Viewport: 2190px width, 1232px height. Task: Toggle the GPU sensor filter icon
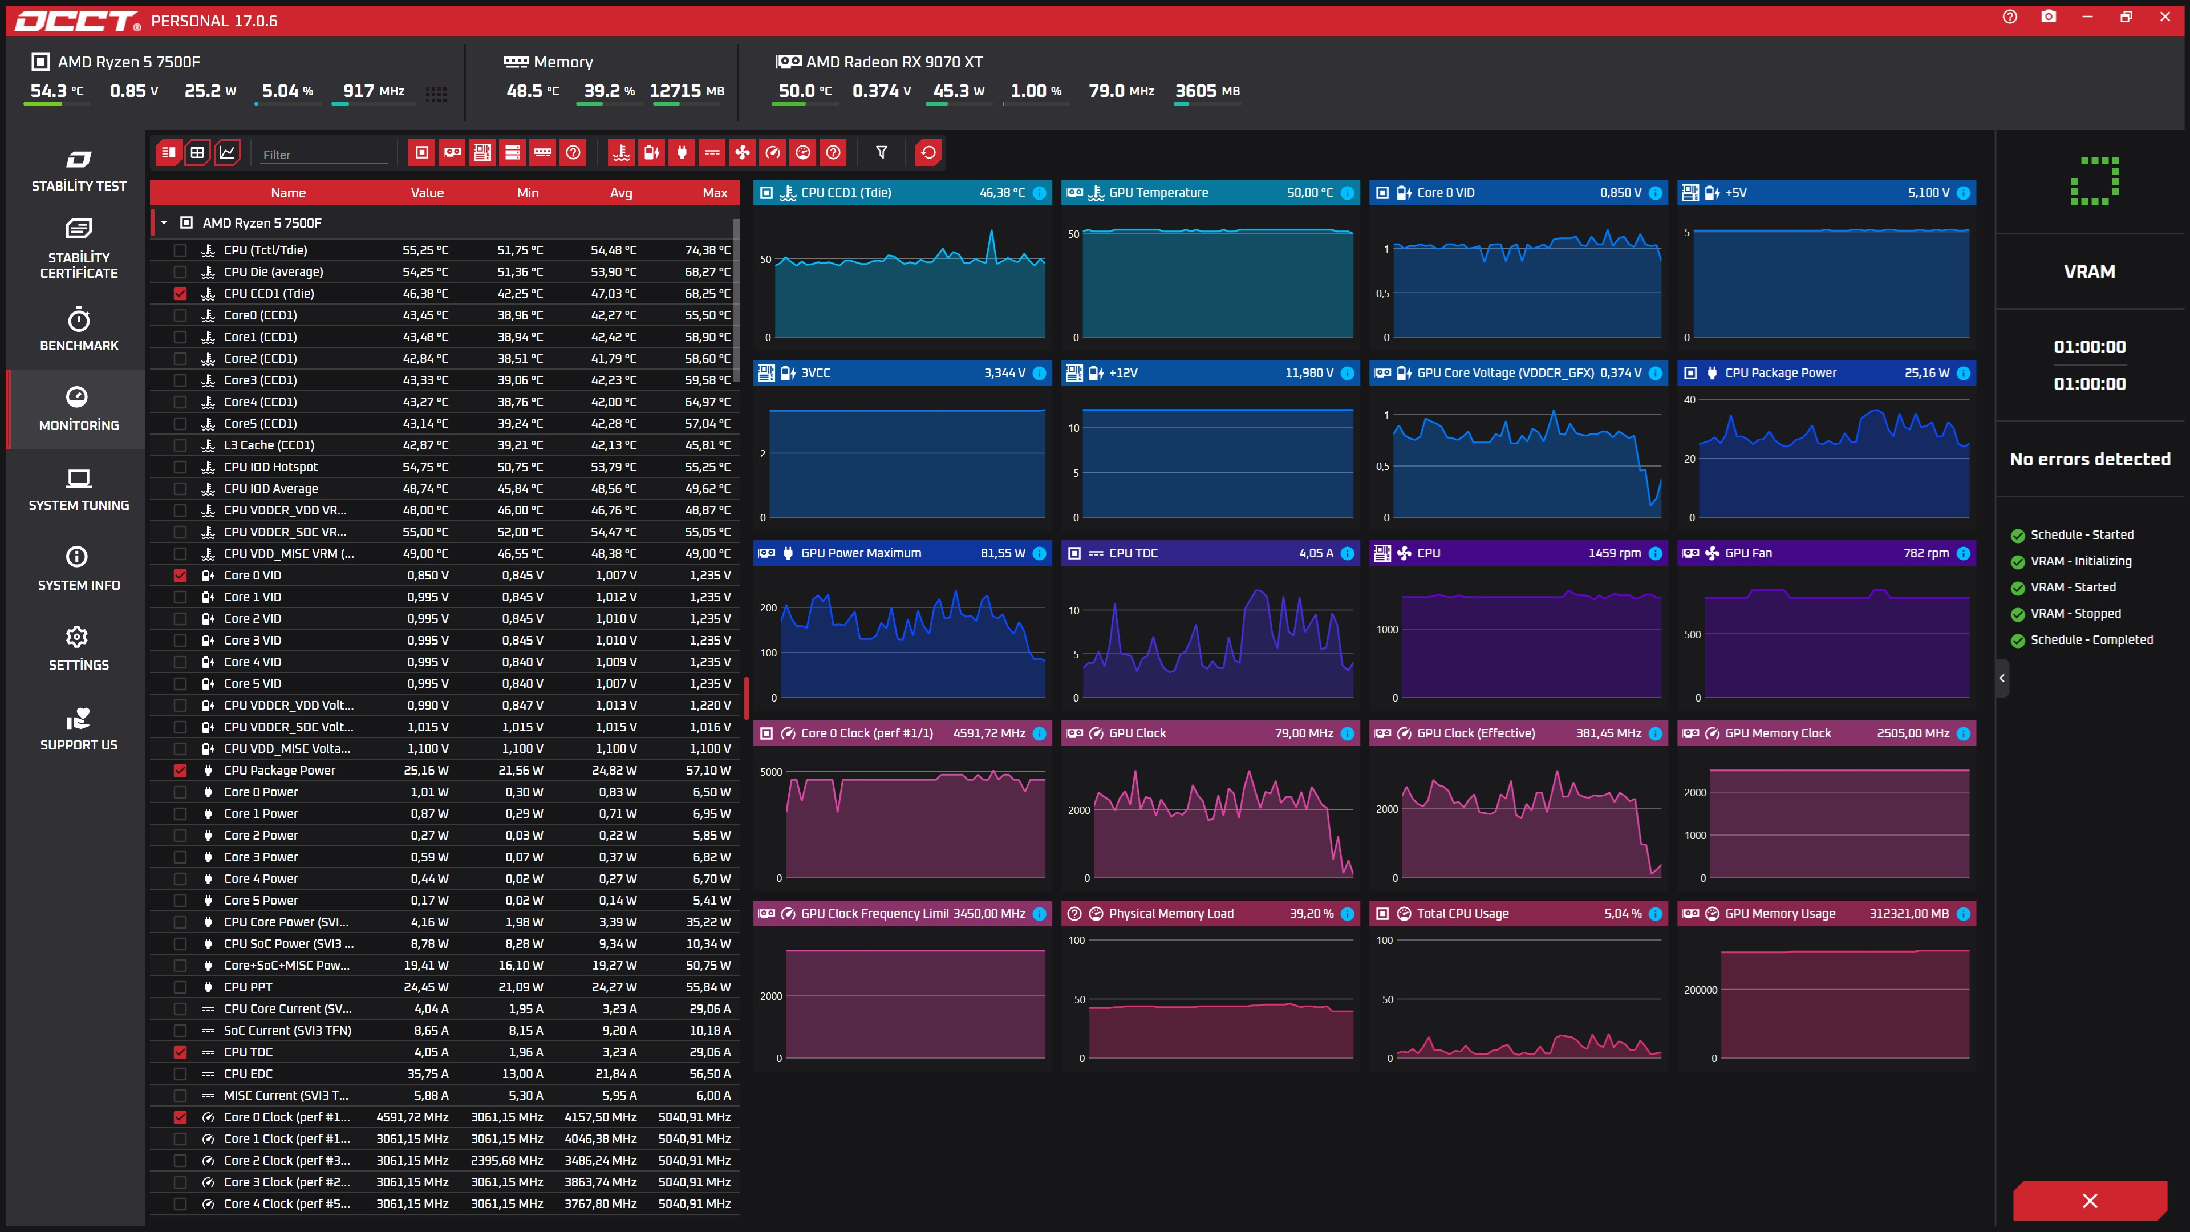click(452, 153)
